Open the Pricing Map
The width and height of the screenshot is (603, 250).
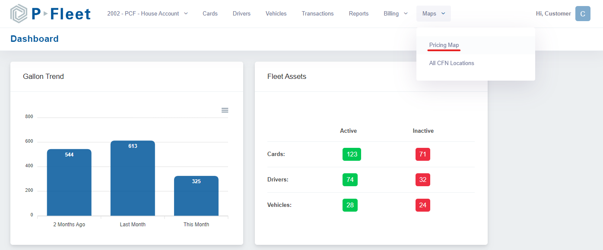(444, 45)
